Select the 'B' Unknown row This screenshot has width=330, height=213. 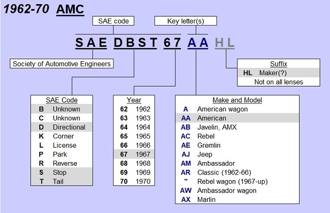click(x=61, y=109)
